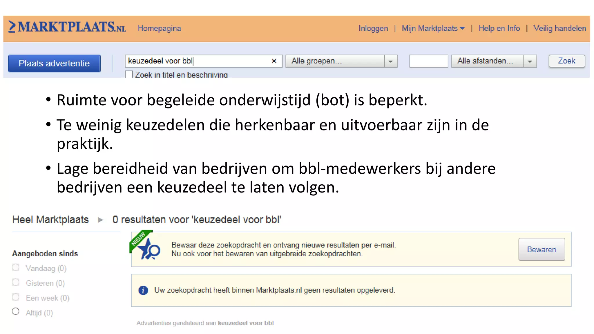
Task: Open the Alle afstanden distance combo box
Action: (x=494, y=61)
